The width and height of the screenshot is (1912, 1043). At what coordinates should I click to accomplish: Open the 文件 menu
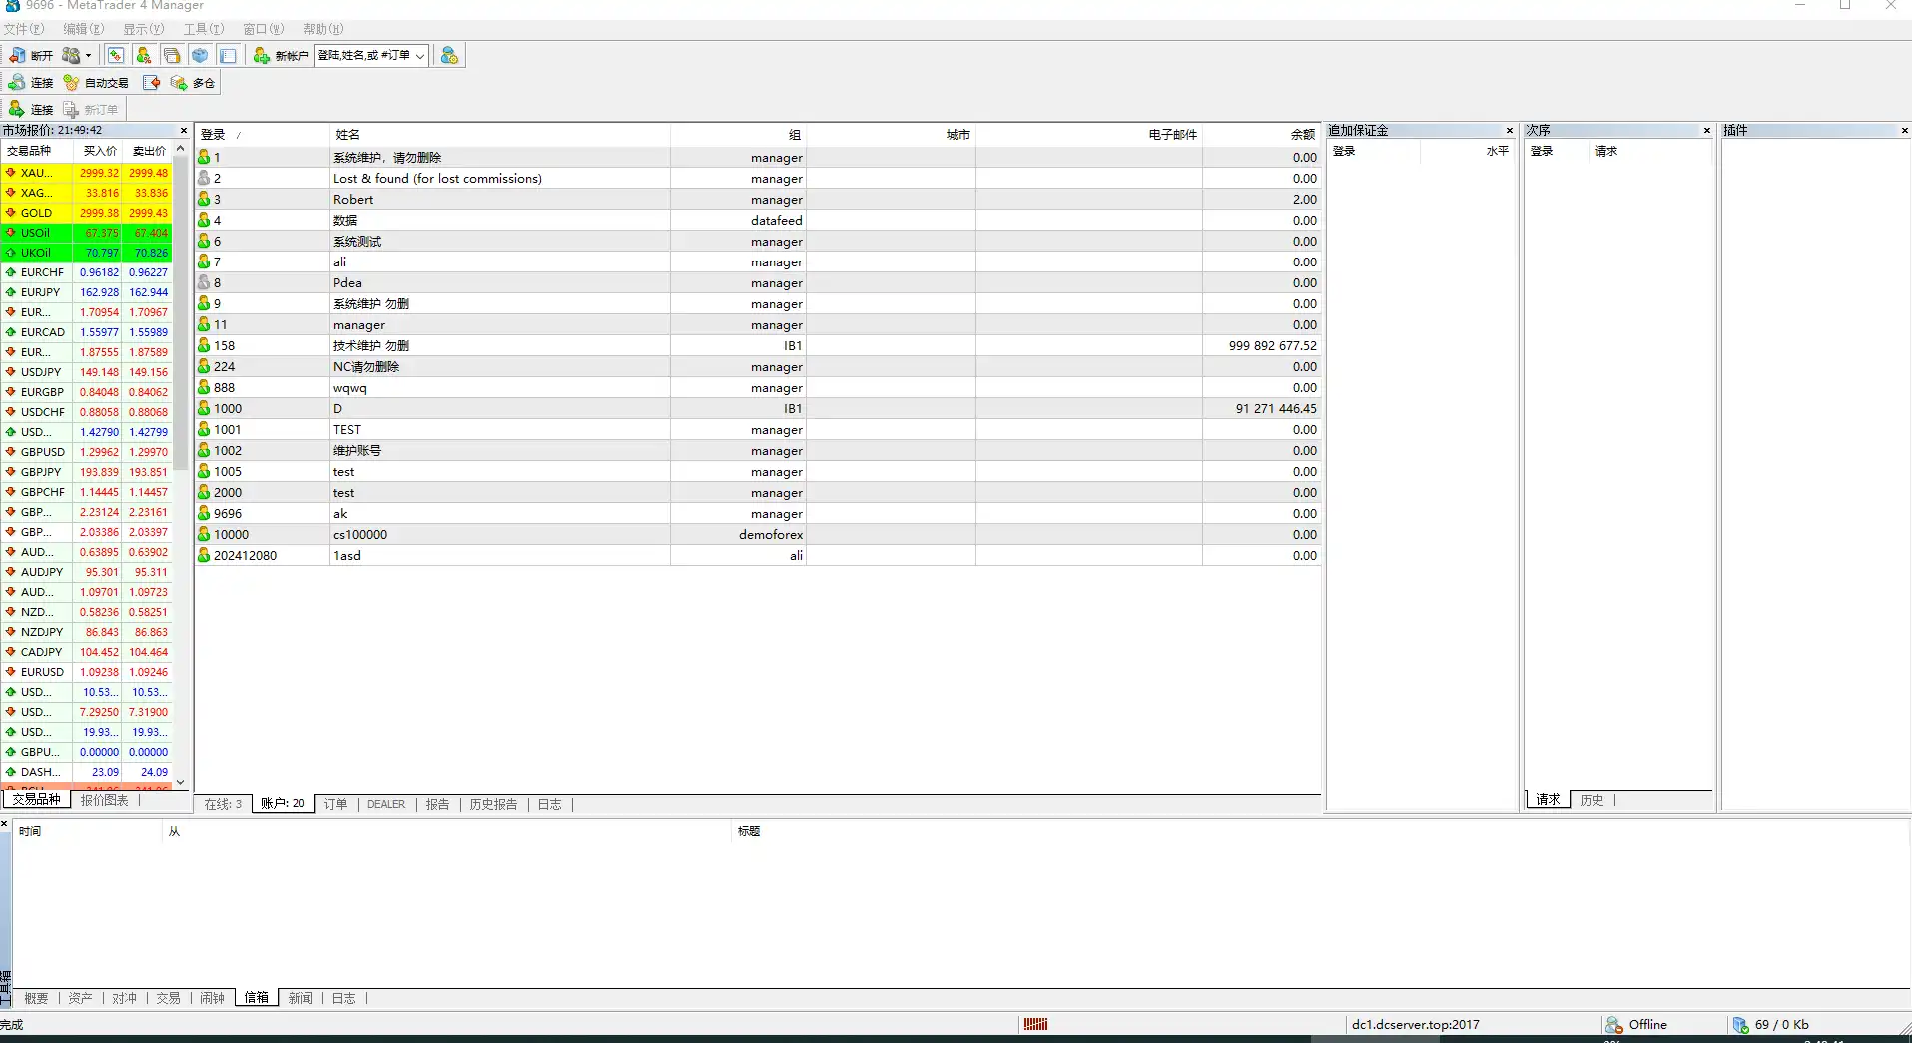pos(23,29)
